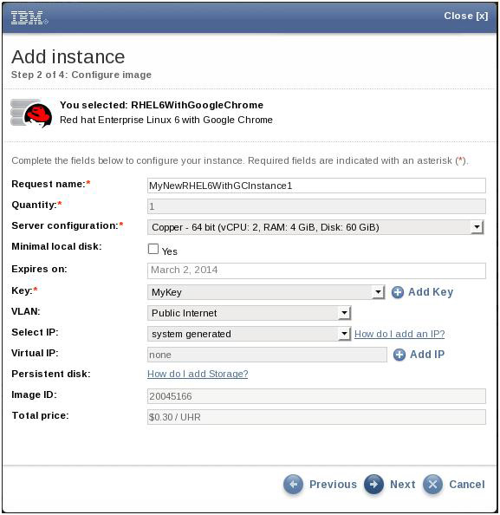Click the Virtual IP field showing none
This screenshot has height=515, width=500.
click(267, 355)
